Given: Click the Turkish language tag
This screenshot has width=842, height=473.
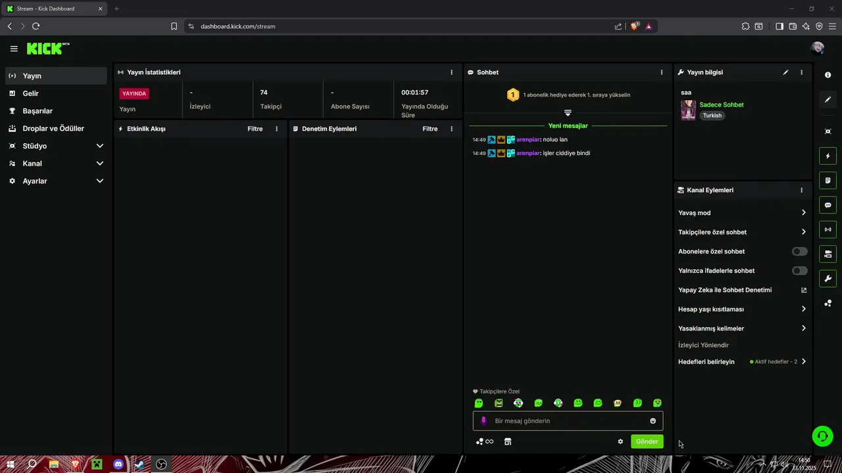Looking at the screenshot, I should coord(712,116).
